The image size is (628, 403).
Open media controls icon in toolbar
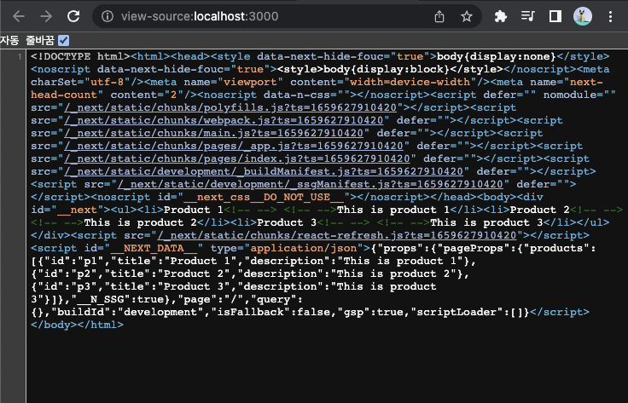click(x=528, y=16)
